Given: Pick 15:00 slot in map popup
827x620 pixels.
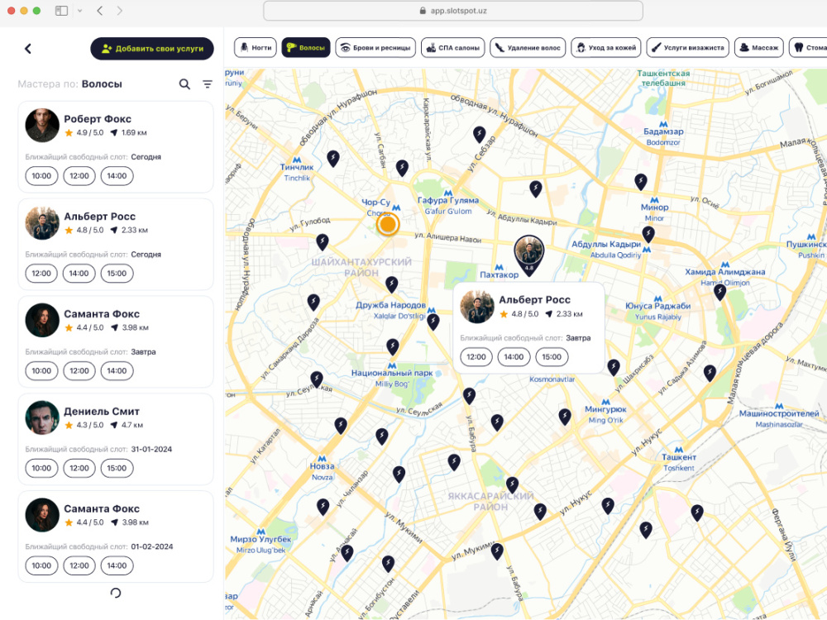Looking at the screenshot, I should tap(552, 357).
